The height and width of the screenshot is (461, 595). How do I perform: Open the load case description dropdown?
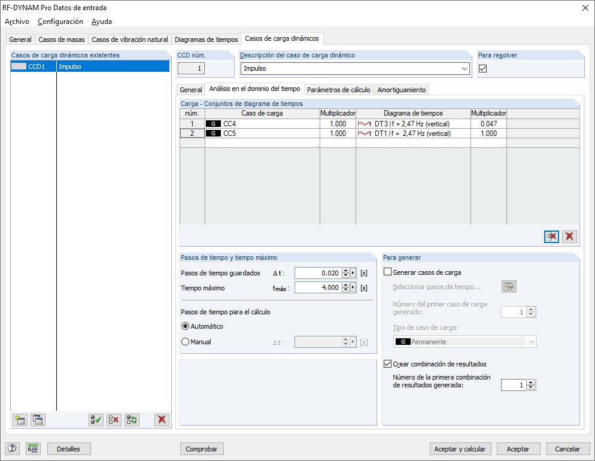click(464, 69)
